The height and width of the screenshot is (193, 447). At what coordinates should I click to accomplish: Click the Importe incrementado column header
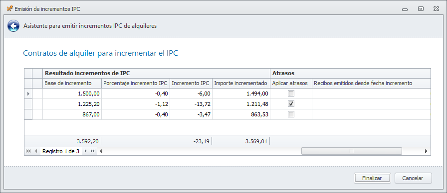tap(241, 83)
